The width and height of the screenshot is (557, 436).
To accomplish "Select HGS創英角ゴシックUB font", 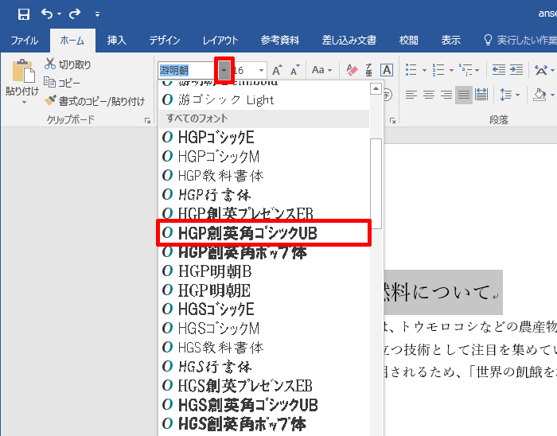I will click(x=264, y=405).
